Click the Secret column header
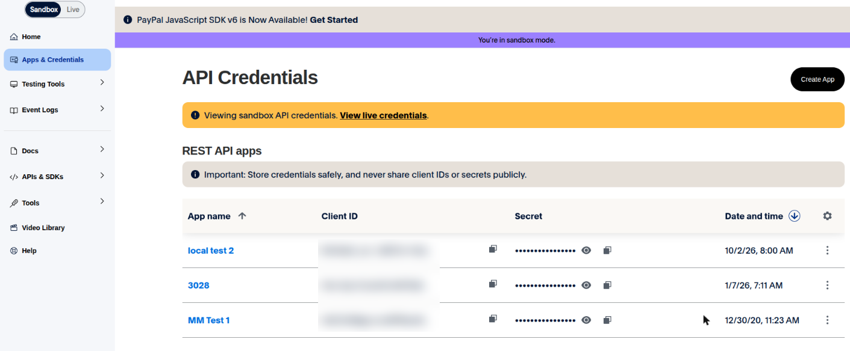Viewport: 850px width, 351px height. coord(529,216)
